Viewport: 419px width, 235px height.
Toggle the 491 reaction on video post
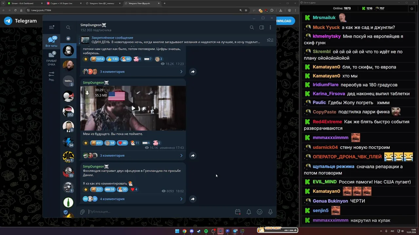coord(97,143)
